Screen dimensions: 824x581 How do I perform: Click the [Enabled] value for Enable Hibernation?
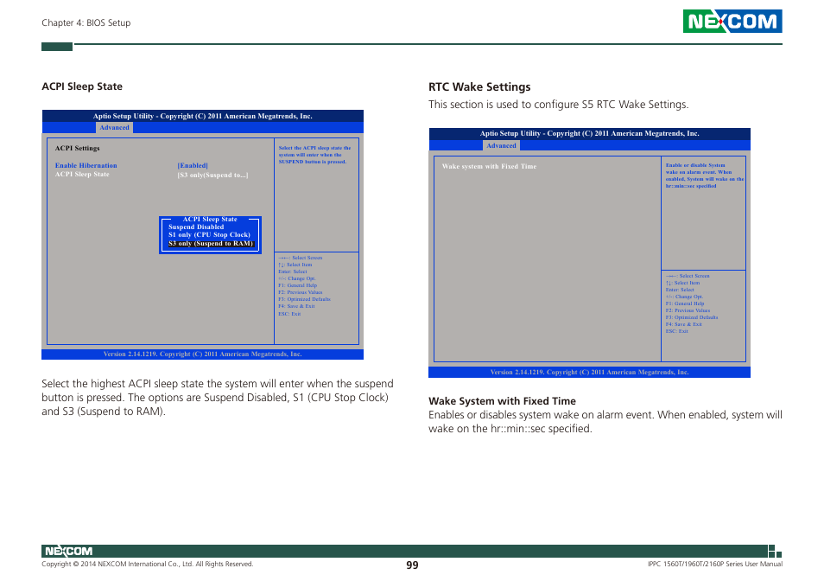point(193,165)
